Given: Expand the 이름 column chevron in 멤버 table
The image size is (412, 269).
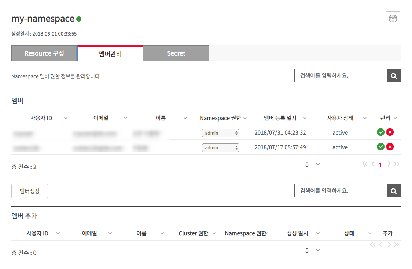Looking at the screenshot, I should [185, 118].
